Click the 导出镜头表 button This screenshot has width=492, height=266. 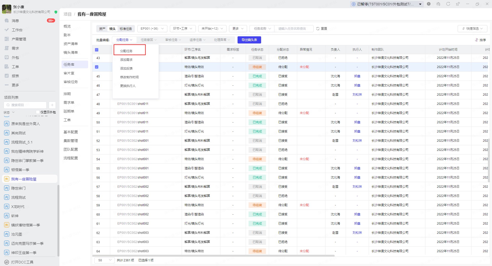[249, 40]
